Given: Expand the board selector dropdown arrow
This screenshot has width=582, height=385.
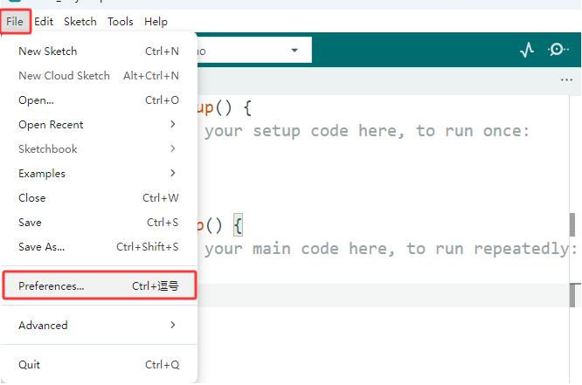Looking at the screenshot, I should pos(294,50).
